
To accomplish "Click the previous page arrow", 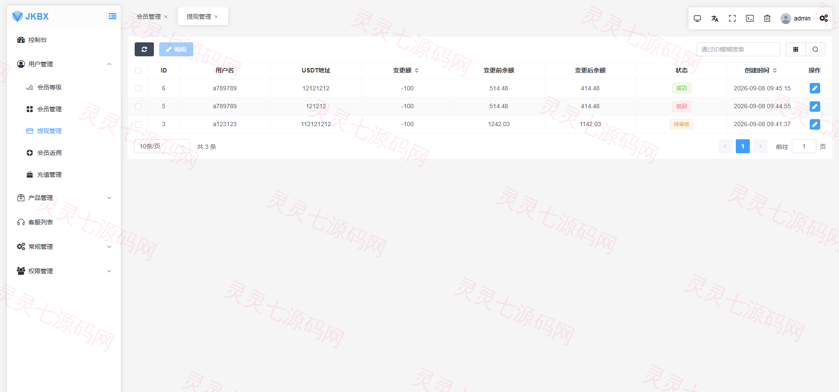I will point(725,146).
